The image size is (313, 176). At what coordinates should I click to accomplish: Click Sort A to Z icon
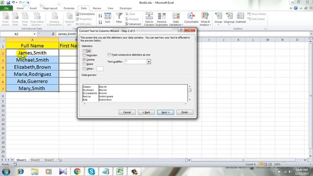[x=100, y=16]
